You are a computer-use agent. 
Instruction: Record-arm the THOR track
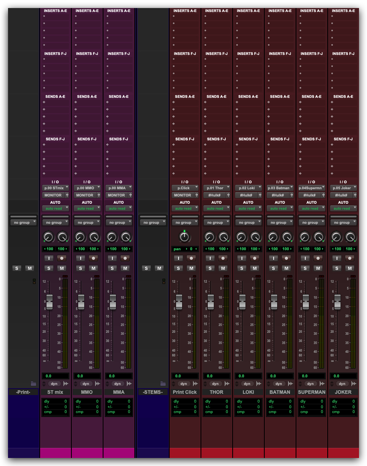[222, 258]
